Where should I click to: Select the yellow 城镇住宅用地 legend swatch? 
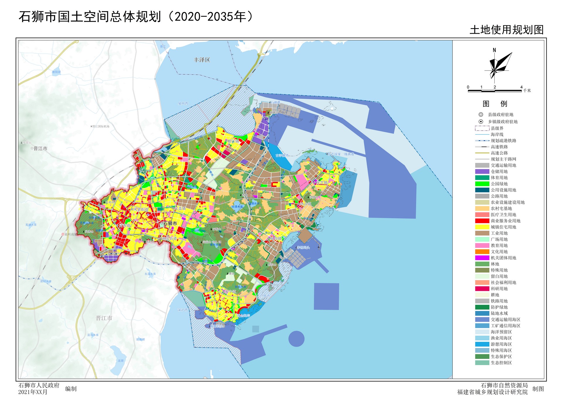pos(482,227)
